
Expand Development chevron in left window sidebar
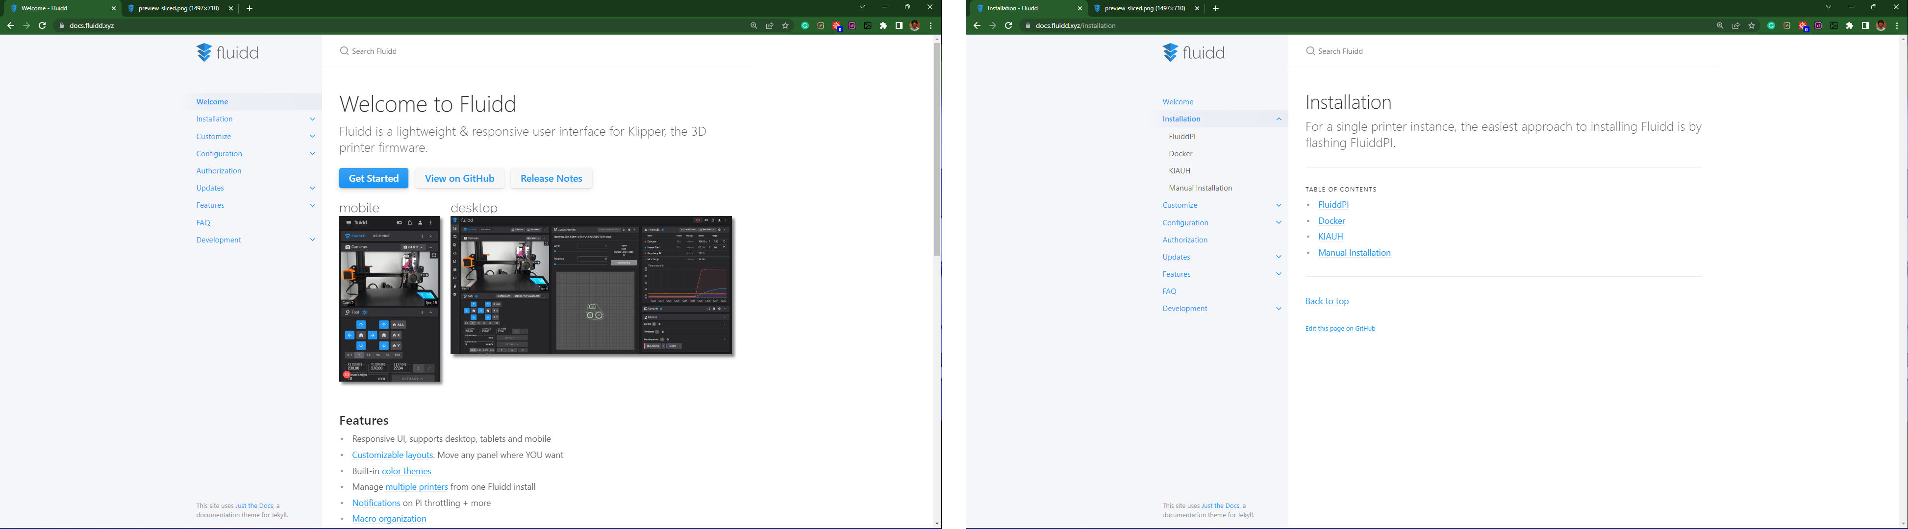click(313, 240)
